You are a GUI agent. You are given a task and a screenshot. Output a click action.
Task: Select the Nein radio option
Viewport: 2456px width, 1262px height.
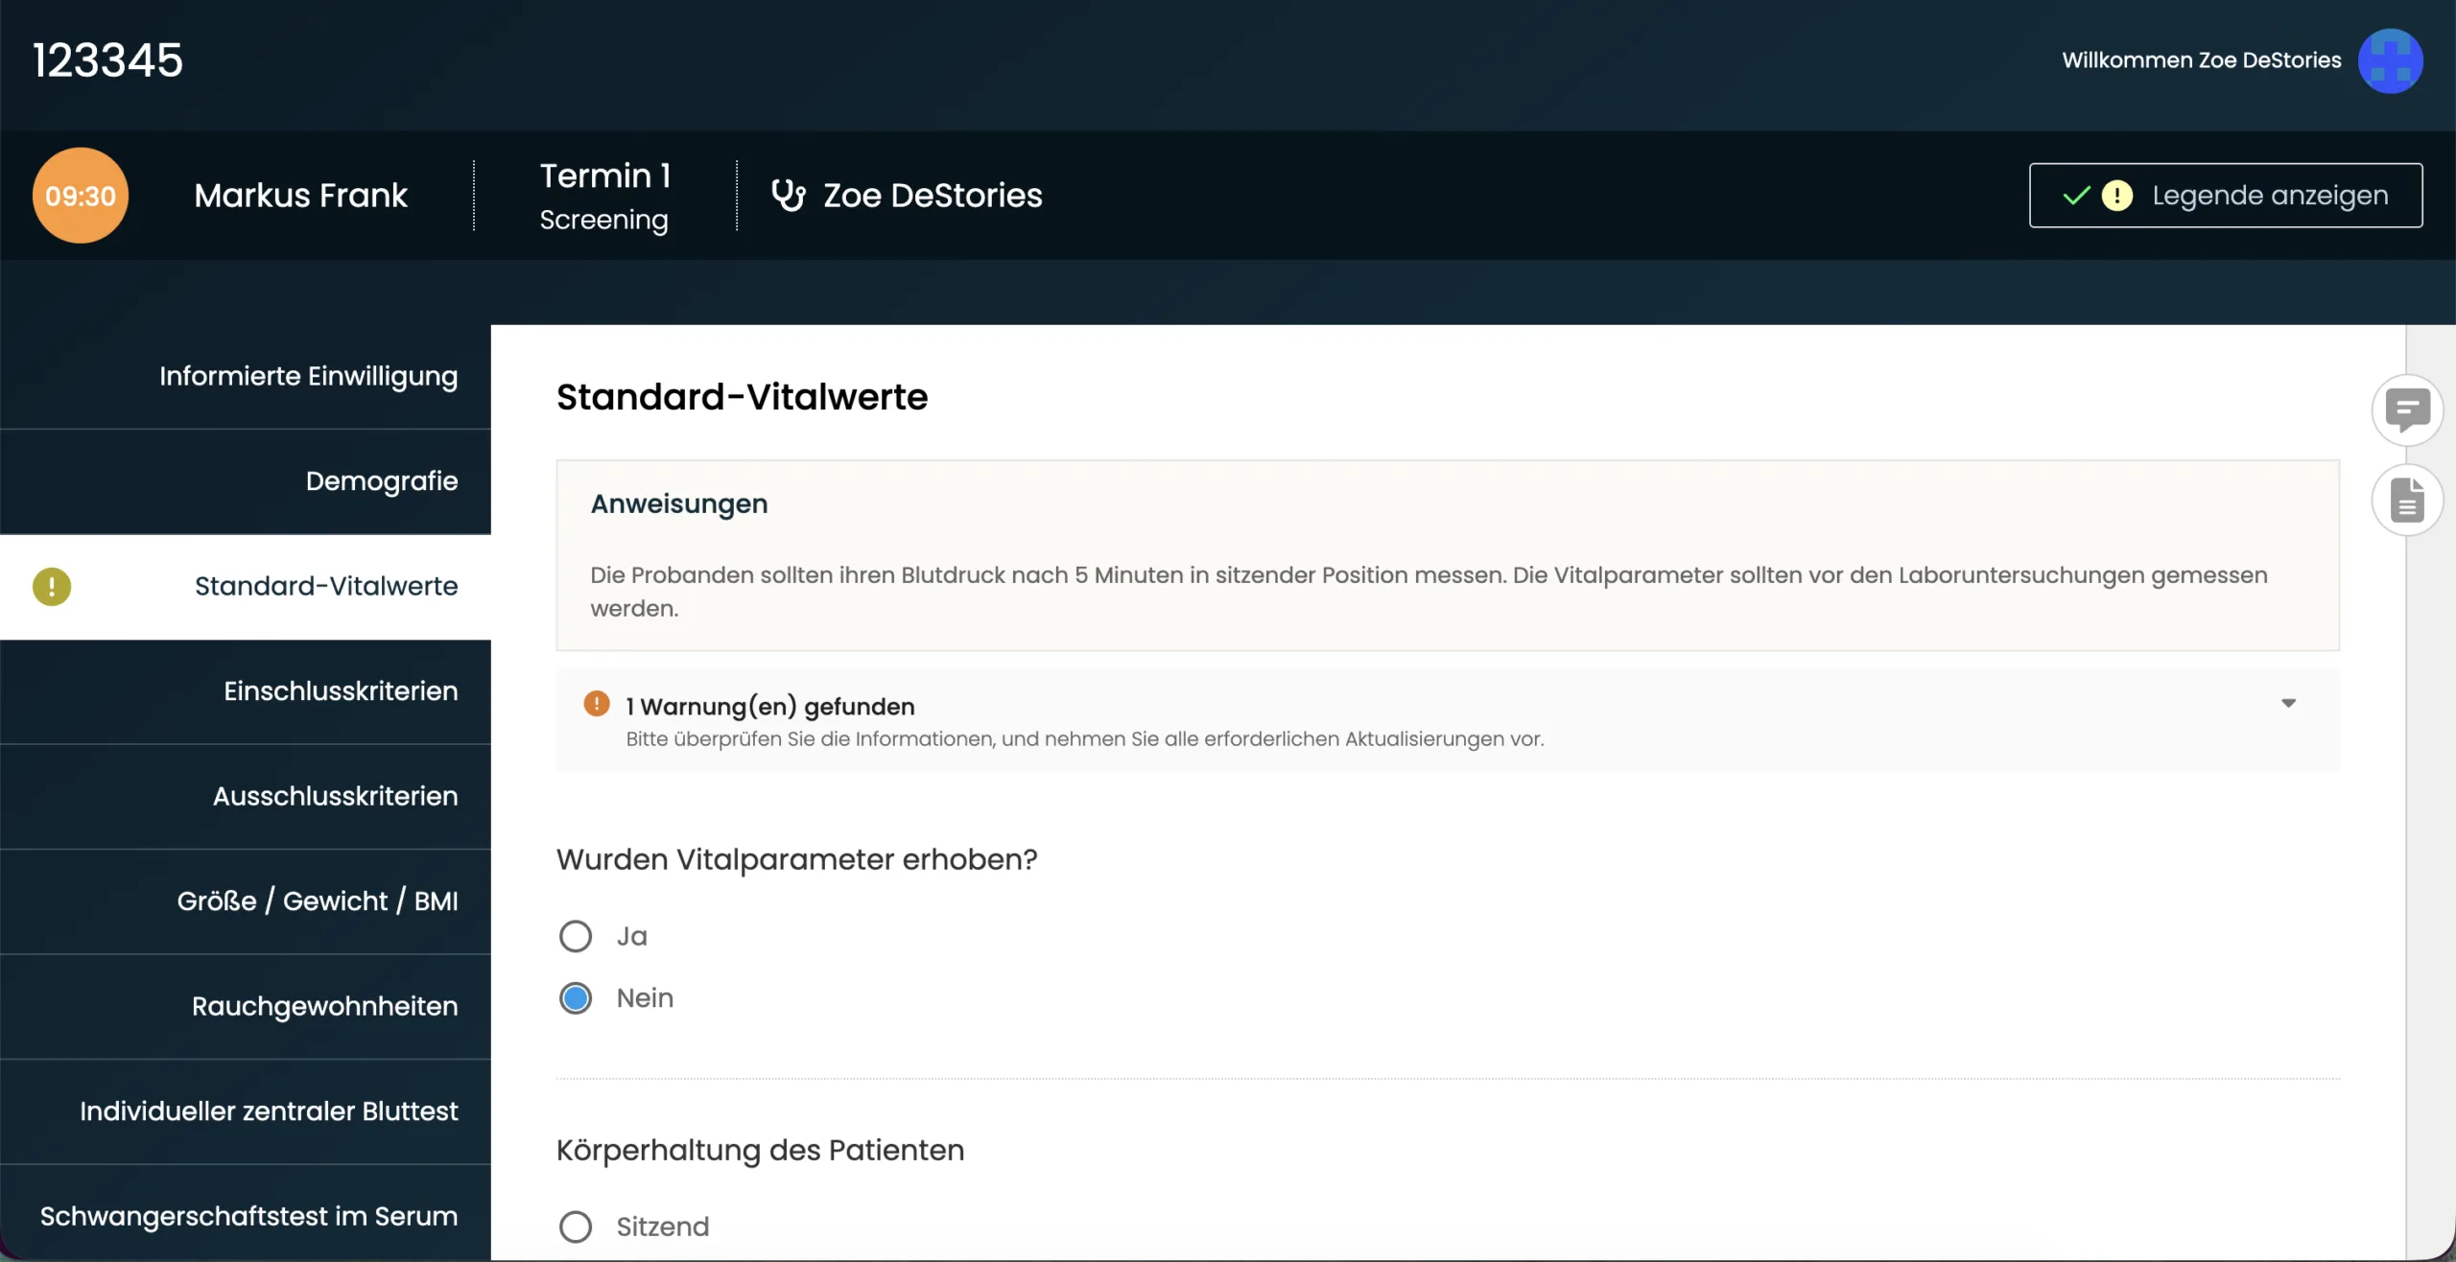pyautogui.click(x=576, y=998)
